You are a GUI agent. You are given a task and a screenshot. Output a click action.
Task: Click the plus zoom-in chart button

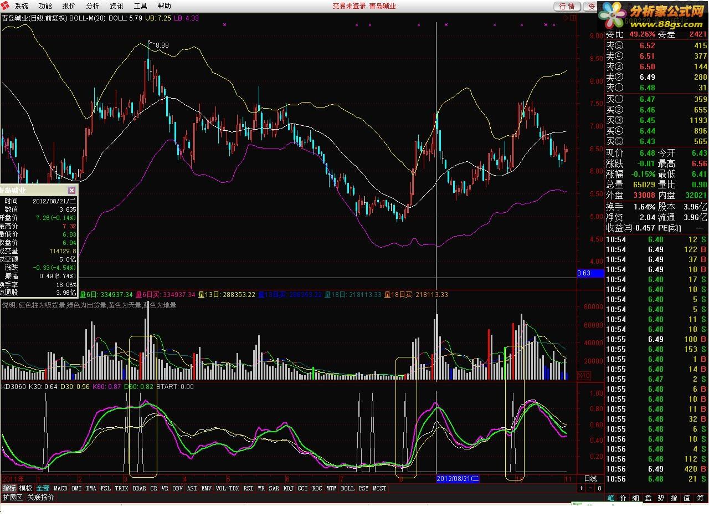581,488
